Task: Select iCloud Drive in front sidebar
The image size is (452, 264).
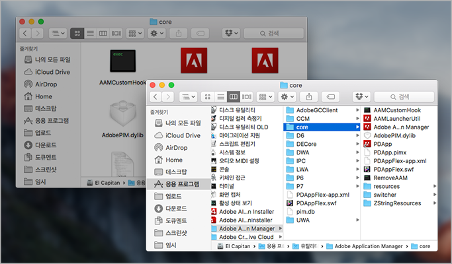Action: pyautogui.click(x=178, y=135)
